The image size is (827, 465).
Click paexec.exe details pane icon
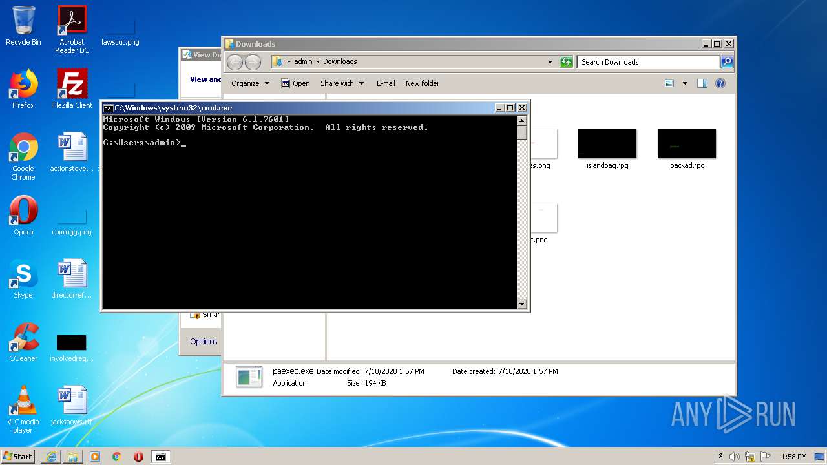coord(249,377)
